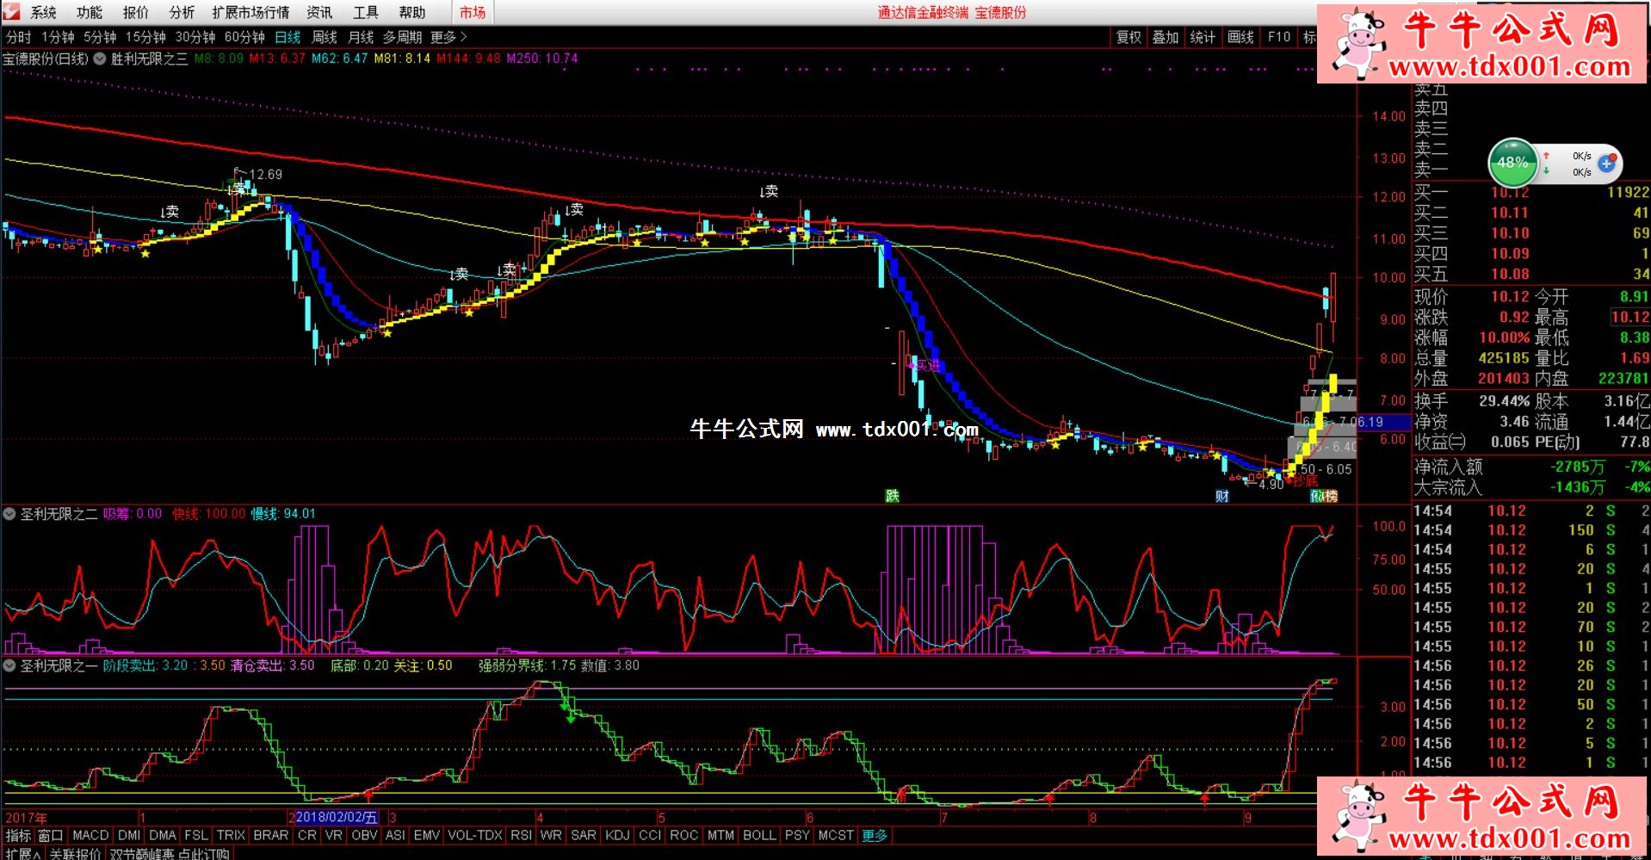Apply the RSI indicator
Screen dimensions: 1651x860
tap(522, 835)
